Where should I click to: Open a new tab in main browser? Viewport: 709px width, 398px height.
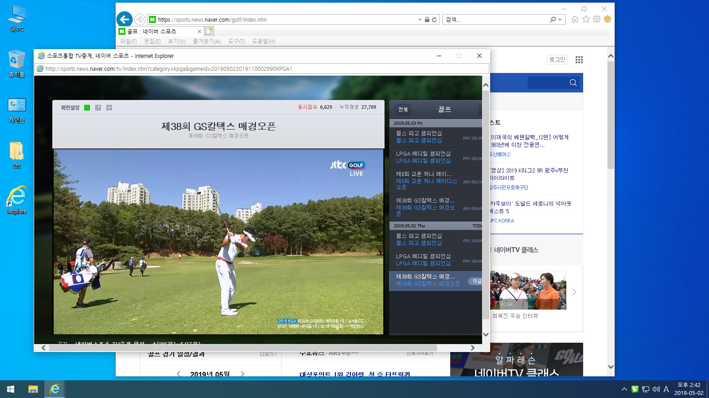click(209, 31)
